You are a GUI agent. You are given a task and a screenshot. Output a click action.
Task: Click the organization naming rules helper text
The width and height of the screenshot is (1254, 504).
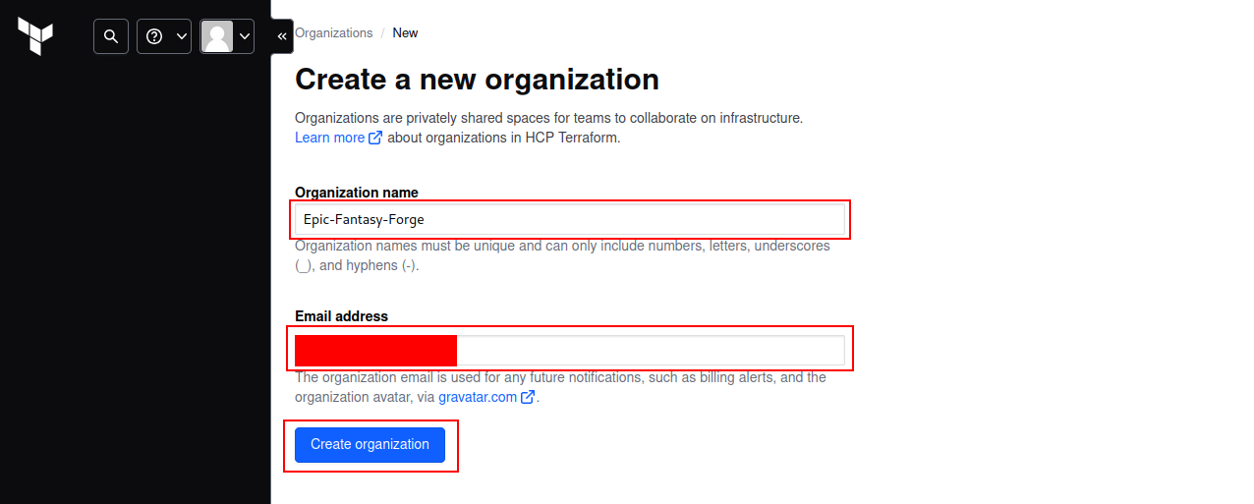click(562, 255)
